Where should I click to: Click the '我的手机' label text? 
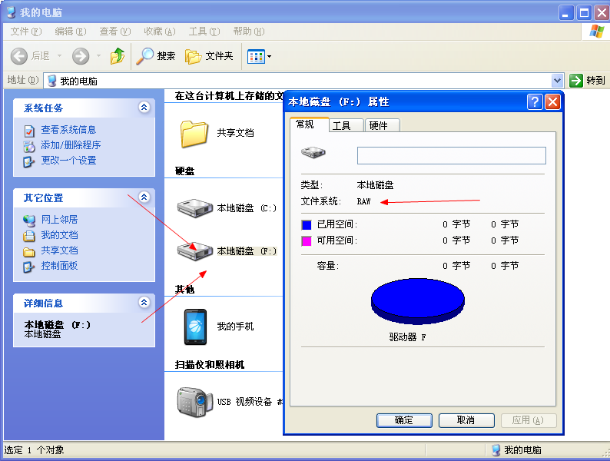[235, 327]
